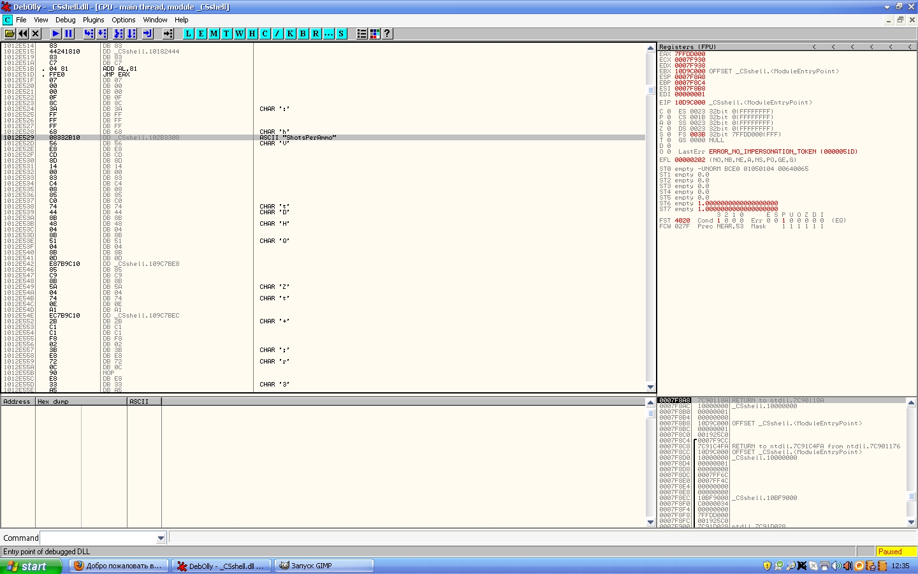
Task: Open the Windows Start button
Action: click(31, 566)
